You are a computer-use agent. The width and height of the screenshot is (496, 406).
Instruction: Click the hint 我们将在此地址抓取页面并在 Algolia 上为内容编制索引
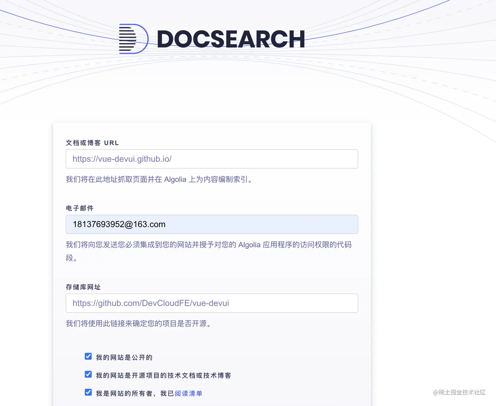160,179
